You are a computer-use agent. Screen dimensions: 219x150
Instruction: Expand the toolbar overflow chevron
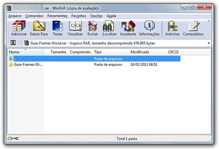pos(209,21)
